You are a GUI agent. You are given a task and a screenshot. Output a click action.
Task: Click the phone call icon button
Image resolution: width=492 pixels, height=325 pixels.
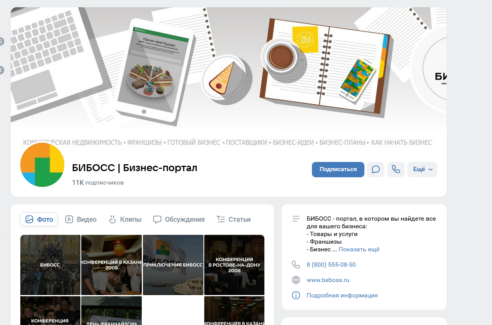tap(396, 170)
